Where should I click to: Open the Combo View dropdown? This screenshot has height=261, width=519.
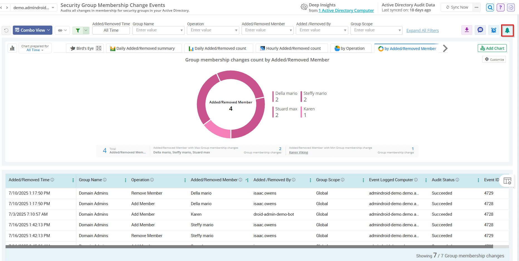tap(32, 30)
